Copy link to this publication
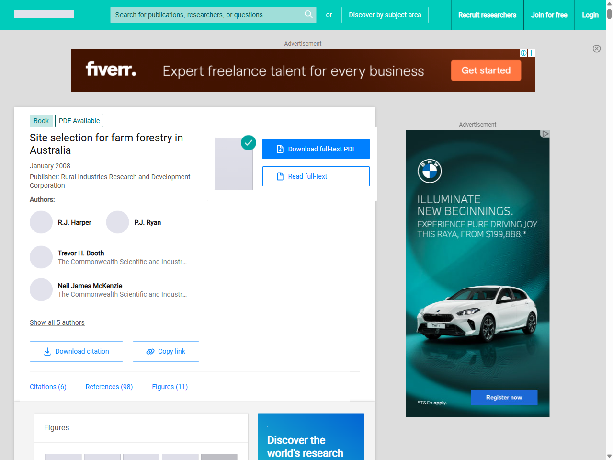Screen dimensions: 613x460 click(166, 351)
